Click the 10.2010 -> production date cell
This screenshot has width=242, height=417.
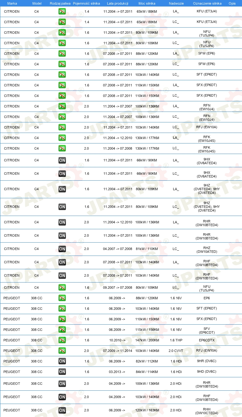(117, 340)
